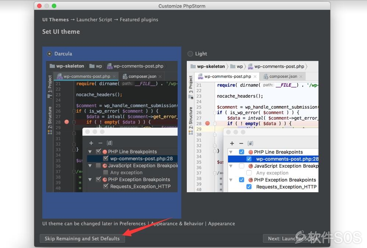Close wp-comments-post.php tab in Light preview
This screenshot has height=248, width=367.
pyautogui.click(x=255, y=76)
